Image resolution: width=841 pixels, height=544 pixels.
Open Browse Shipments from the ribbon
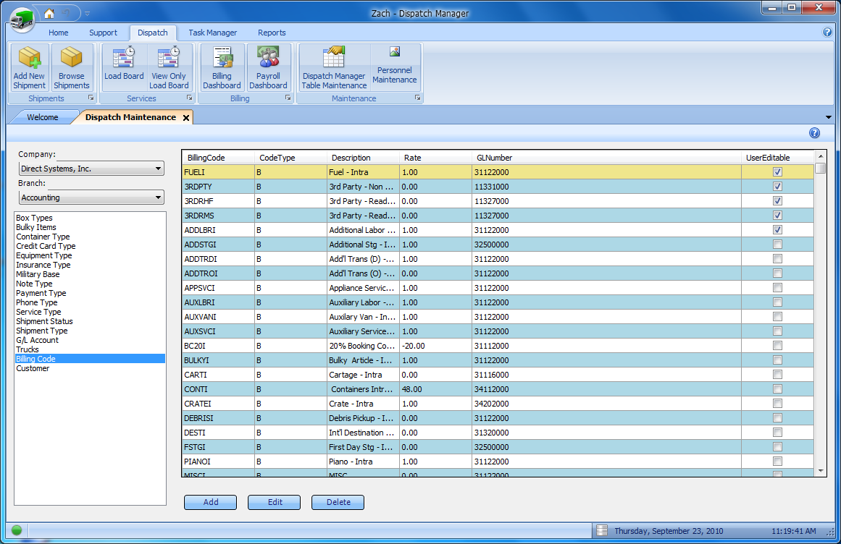[72, 67]
